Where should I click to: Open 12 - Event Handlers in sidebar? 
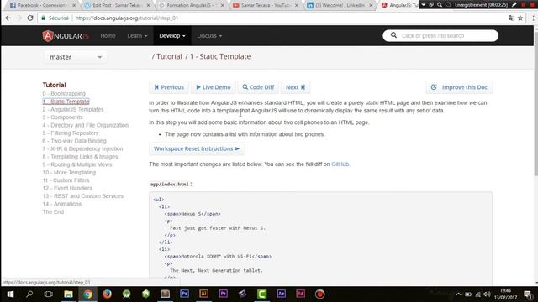(x=67, y=188)
